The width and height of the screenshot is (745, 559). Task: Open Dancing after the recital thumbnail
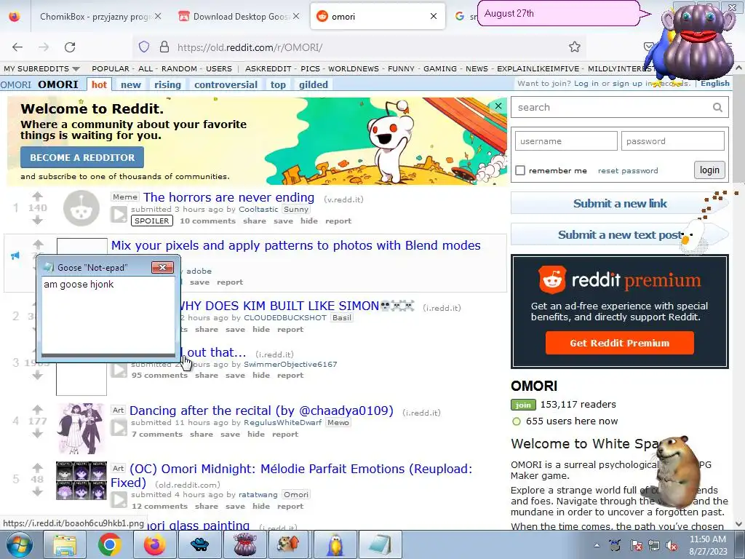[x=81, y=428]
